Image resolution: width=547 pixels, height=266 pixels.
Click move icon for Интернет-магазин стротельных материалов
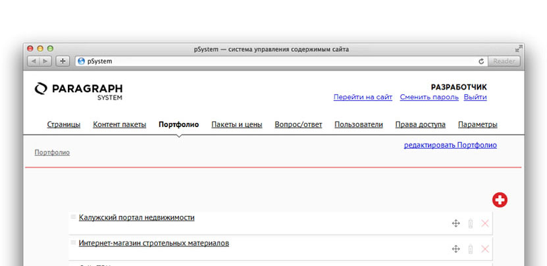[456, 249]
